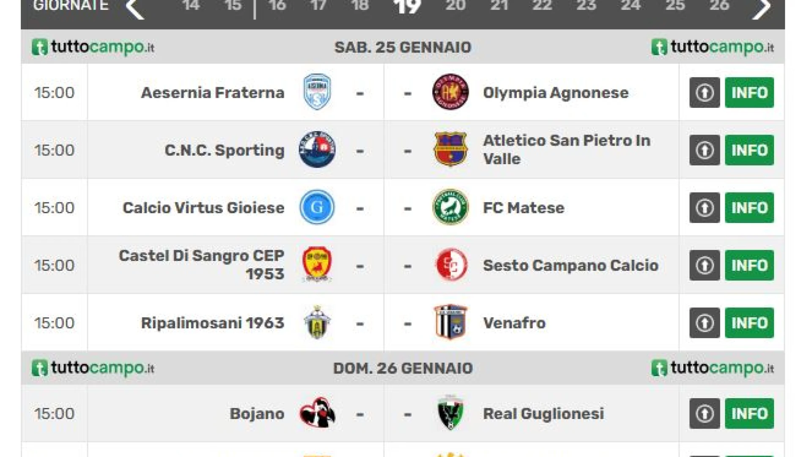Select giornata 20 tab

pyautogui.click(x=455, y=6)
